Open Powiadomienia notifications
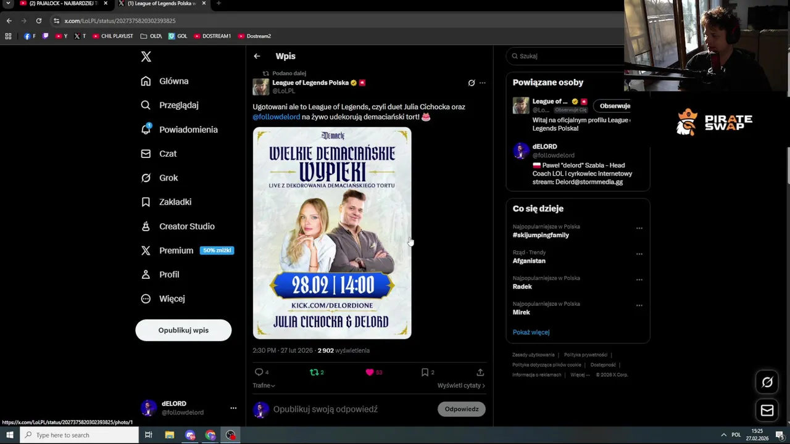The image size is (790, 444). (x=179, y=129)
